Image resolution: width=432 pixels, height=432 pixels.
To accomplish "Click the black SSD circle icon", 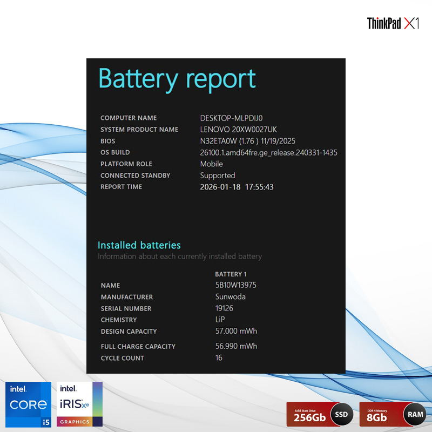I will click(x=341, y=414).
